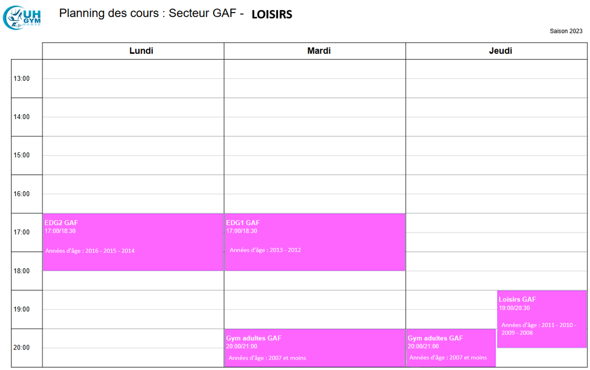Open the EDG1 GAF Tuesday class block

point(315,242)
